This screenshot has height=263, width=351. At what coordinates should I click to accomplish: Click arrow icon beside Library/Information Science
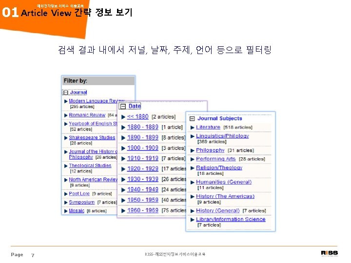[x=192, y=220]
